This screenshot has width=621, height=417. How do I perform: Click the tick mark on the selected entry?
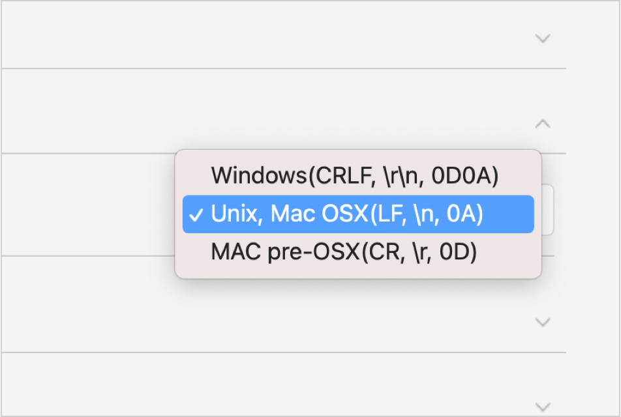tap(196, 215)
